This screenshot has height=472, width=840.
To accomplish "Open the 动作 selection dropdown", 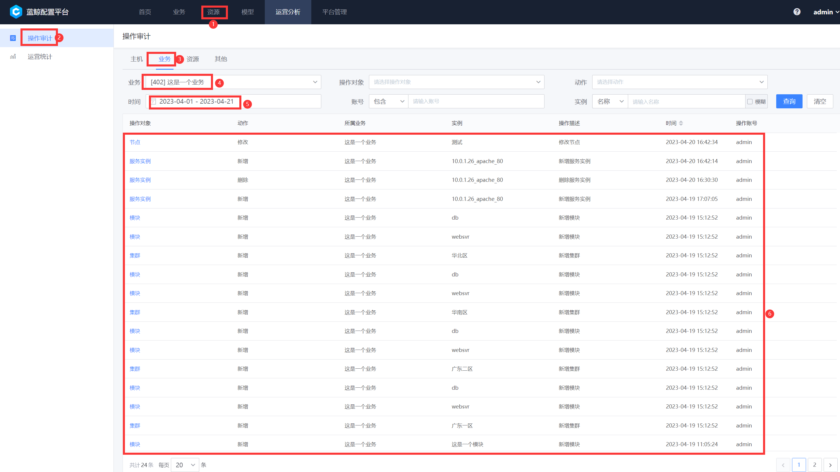I will tap(680, 82).
